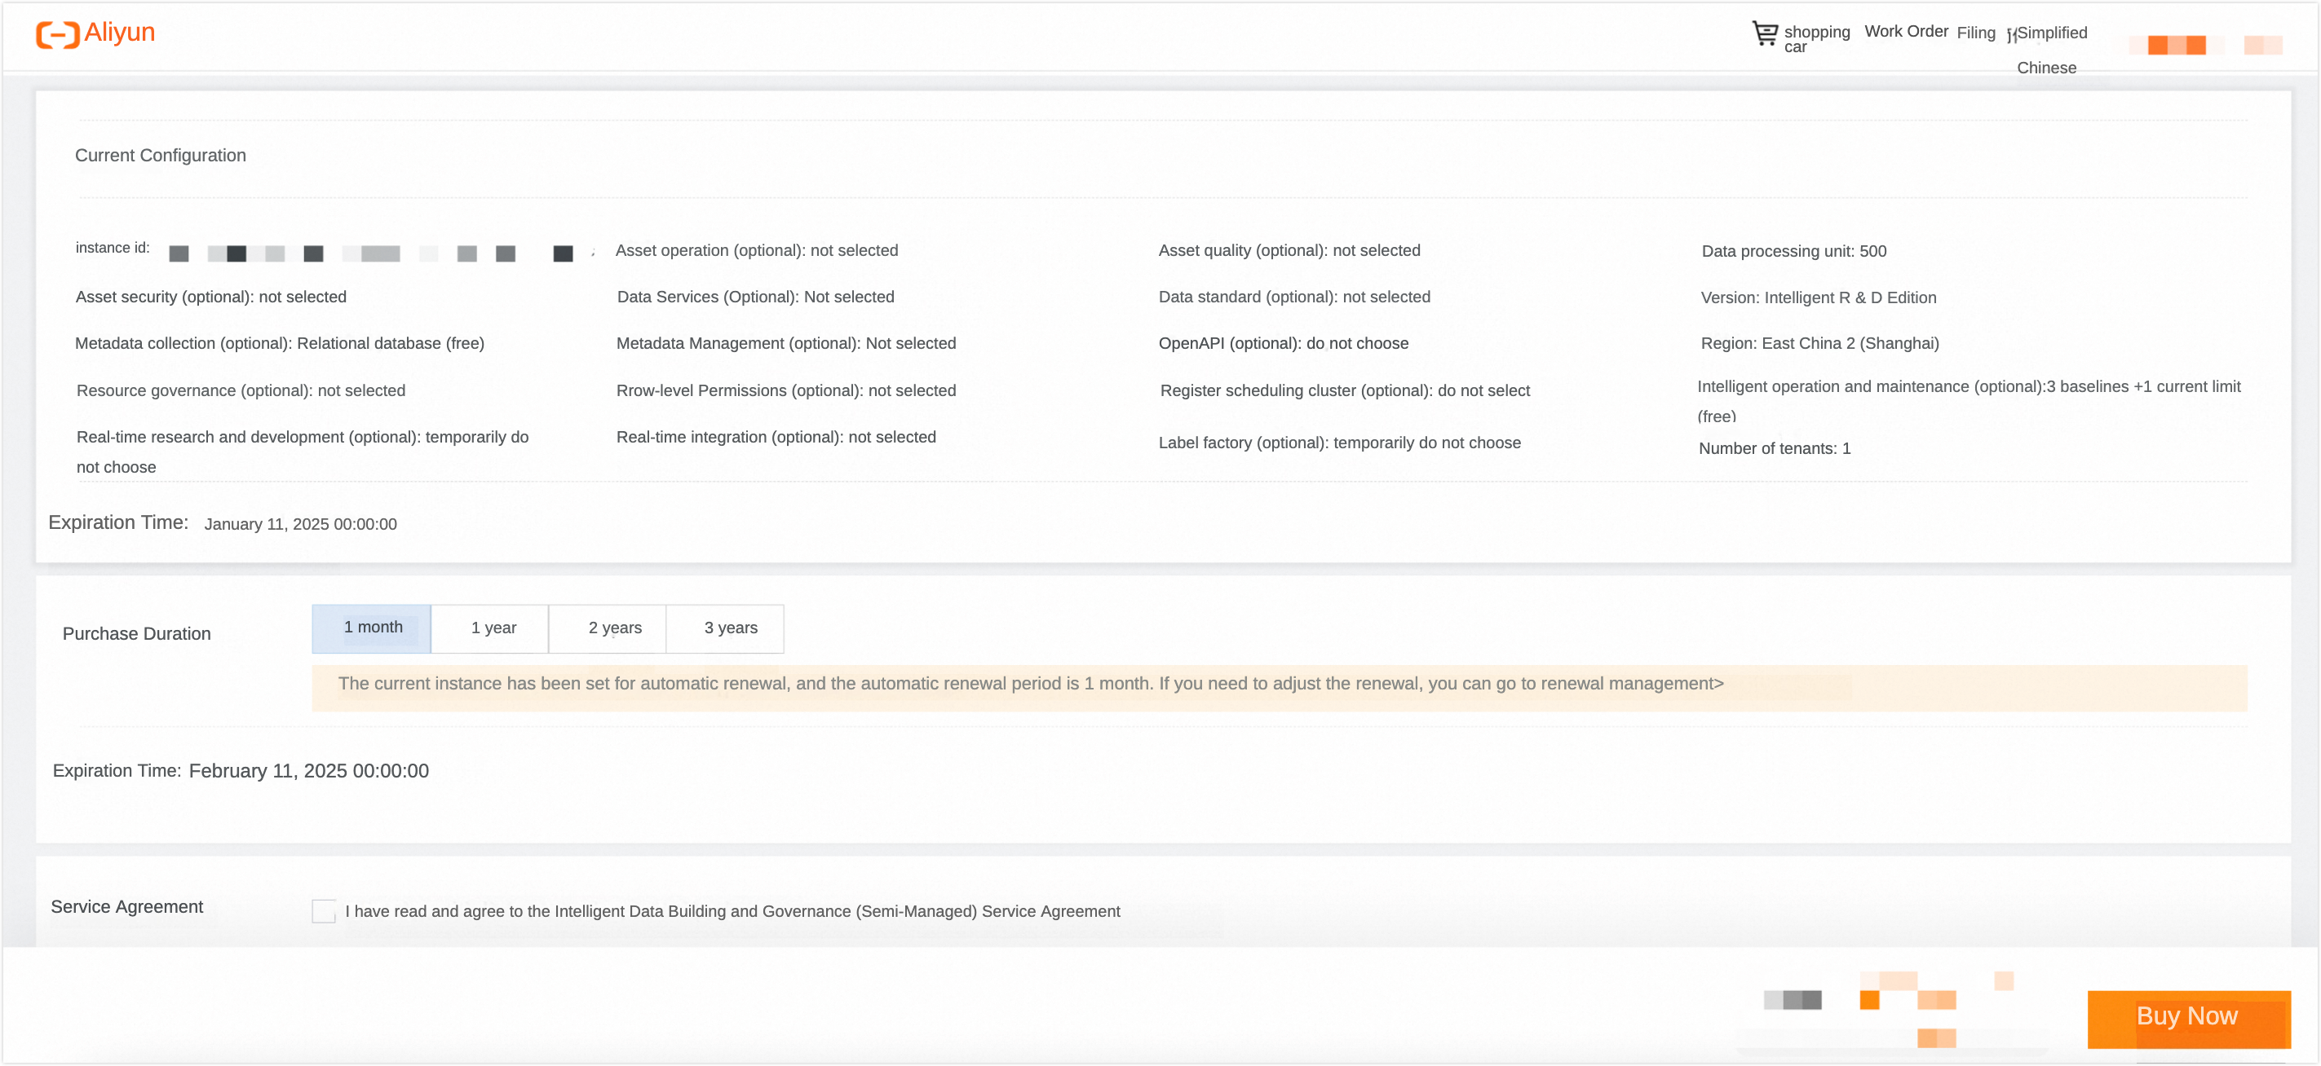This screenshot has height=1066, width=2321.
Task: Select the 1 month purchase duration
Action: (372, 628)
